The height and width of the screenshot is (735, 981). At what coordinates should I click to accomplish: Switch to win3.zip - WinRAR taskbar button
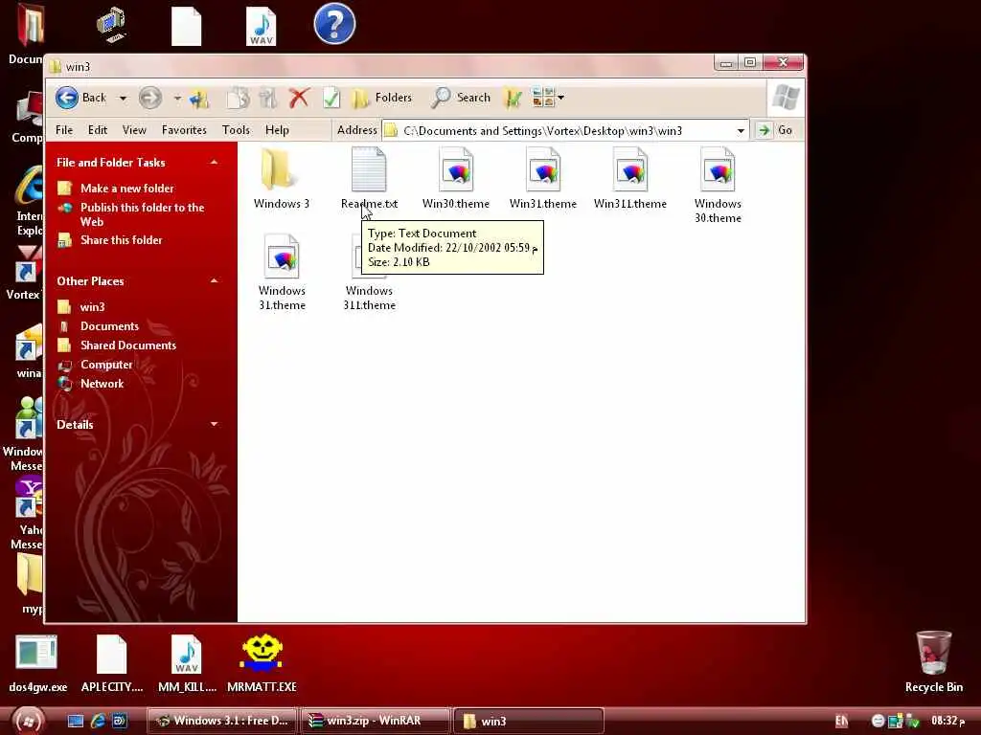tap(376, 721)
